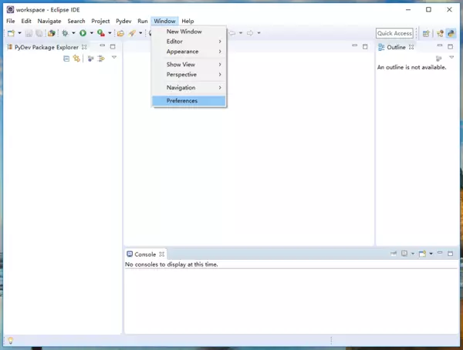
Task: Open the Forward history dropdown arrow
Action: [259, 32]
